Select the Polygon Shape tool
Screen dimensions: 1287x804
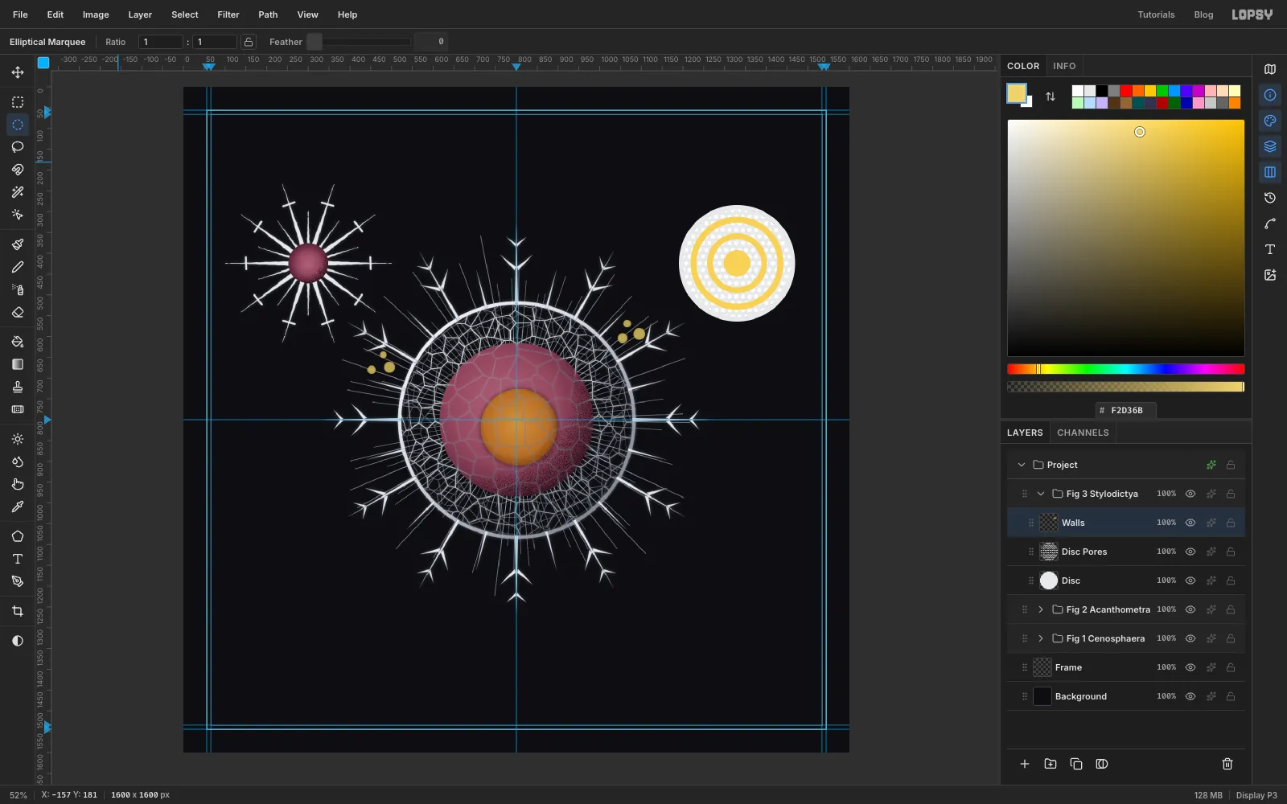(18, 536)
